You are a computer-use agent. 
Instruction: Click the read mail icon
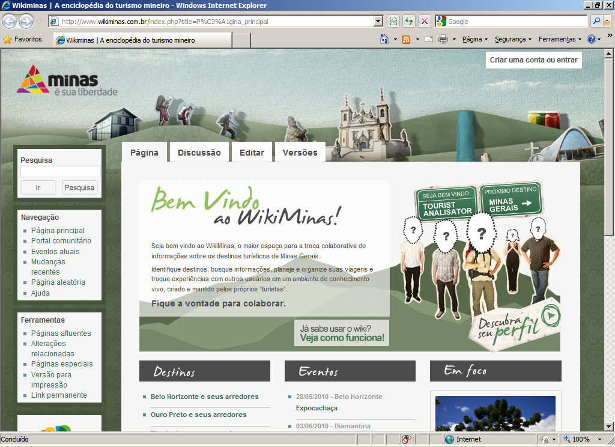pyautogui.click(x=429, y=39)
